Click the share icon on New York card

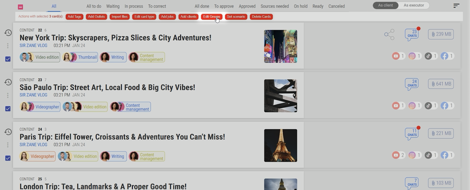coord(389,34)
